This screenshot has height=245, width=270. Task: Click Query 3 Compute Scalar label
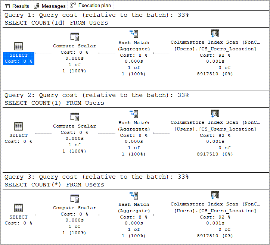(x=75, y=208)
